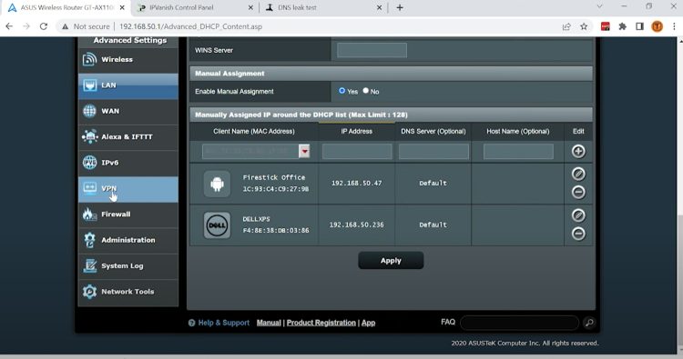
Task: Reload the router page
Action: point(44,26)
